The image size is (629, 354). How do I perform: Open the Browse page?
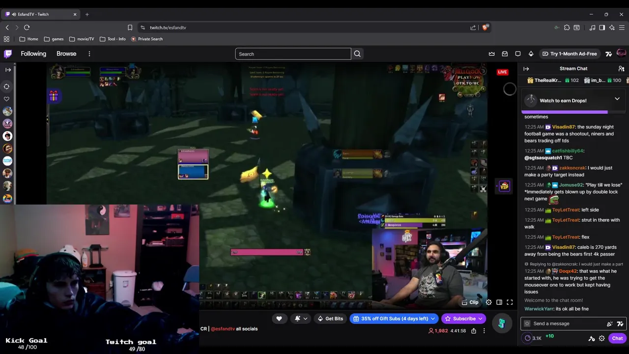[66, 54]
